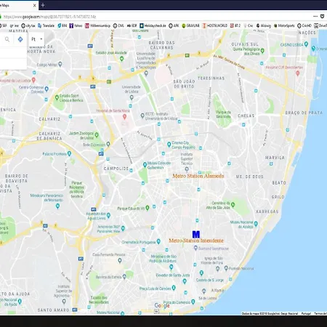Screen dimensions: 327x327
Task: Select the Amoreiras 360 Panoramic View pin
Action: [x=123, y=228]
